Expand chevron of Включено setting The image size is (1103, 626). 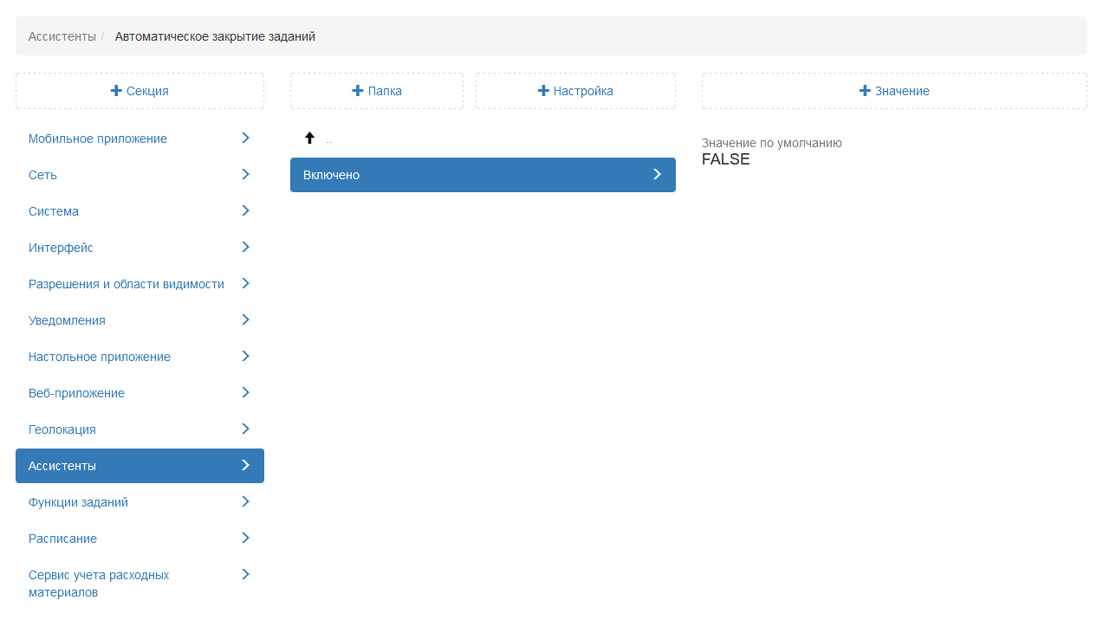click(x=657, y=175)
